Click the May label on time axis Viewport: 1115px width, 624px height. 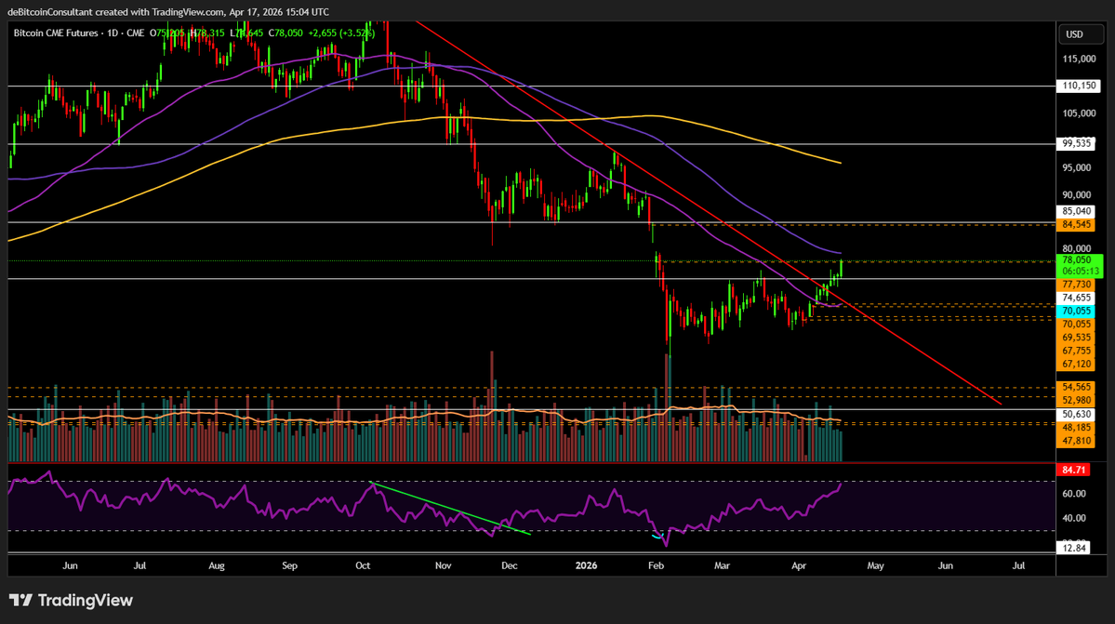click(x=875, y=565)
